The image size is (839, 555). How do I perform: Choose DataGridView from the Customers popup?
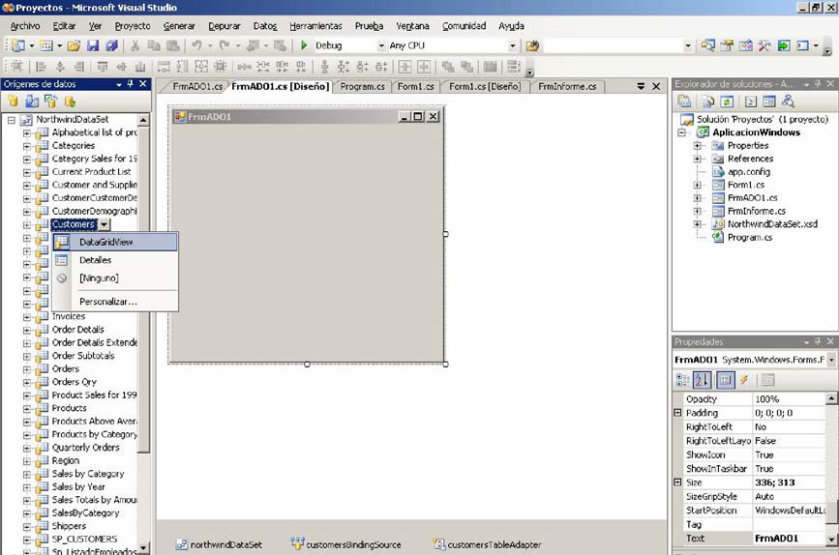tap(115, 243)
